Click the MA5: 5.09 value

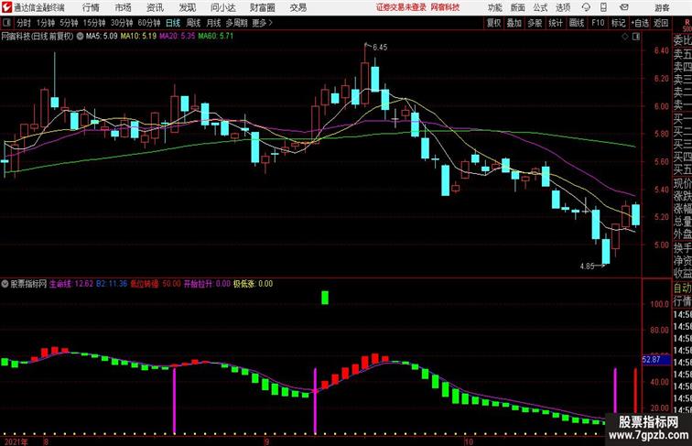pyautogui.click(x=102, y=37)
